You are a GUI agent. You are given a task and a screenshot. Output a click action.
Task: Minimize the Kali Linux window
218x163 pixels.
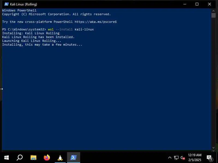(185, 4)
